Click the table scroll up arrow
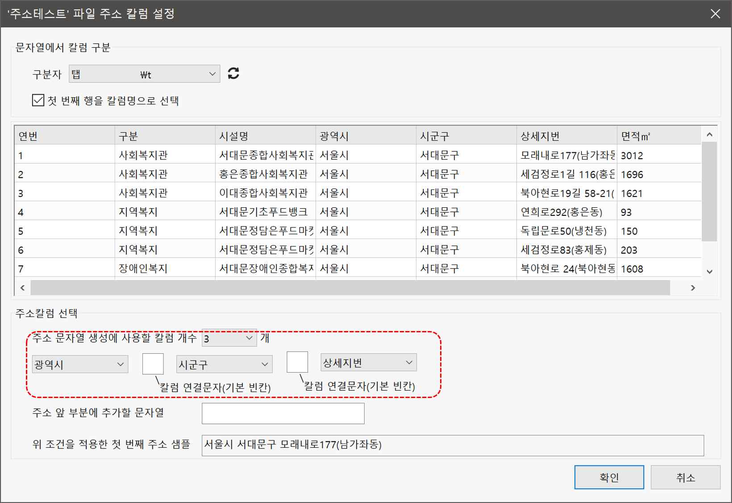This screenshot has width=732, height=503. pyautogui.click(x=709, y=134)
